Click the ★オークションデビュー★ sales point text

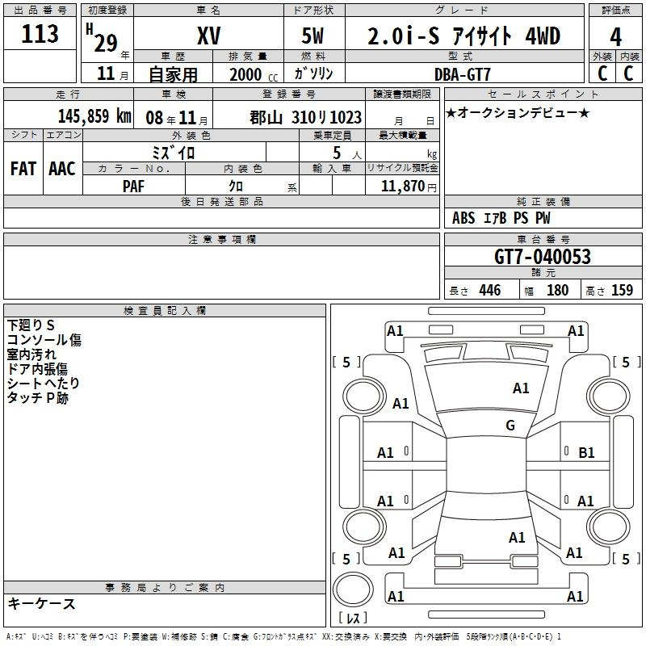pos(518,112)
